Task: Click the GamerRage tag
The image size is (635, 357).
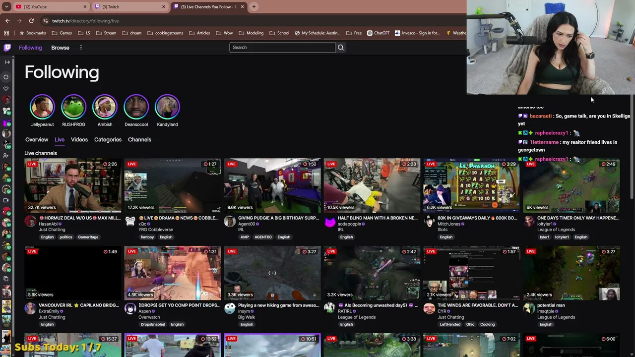Action: click(88, 237)
